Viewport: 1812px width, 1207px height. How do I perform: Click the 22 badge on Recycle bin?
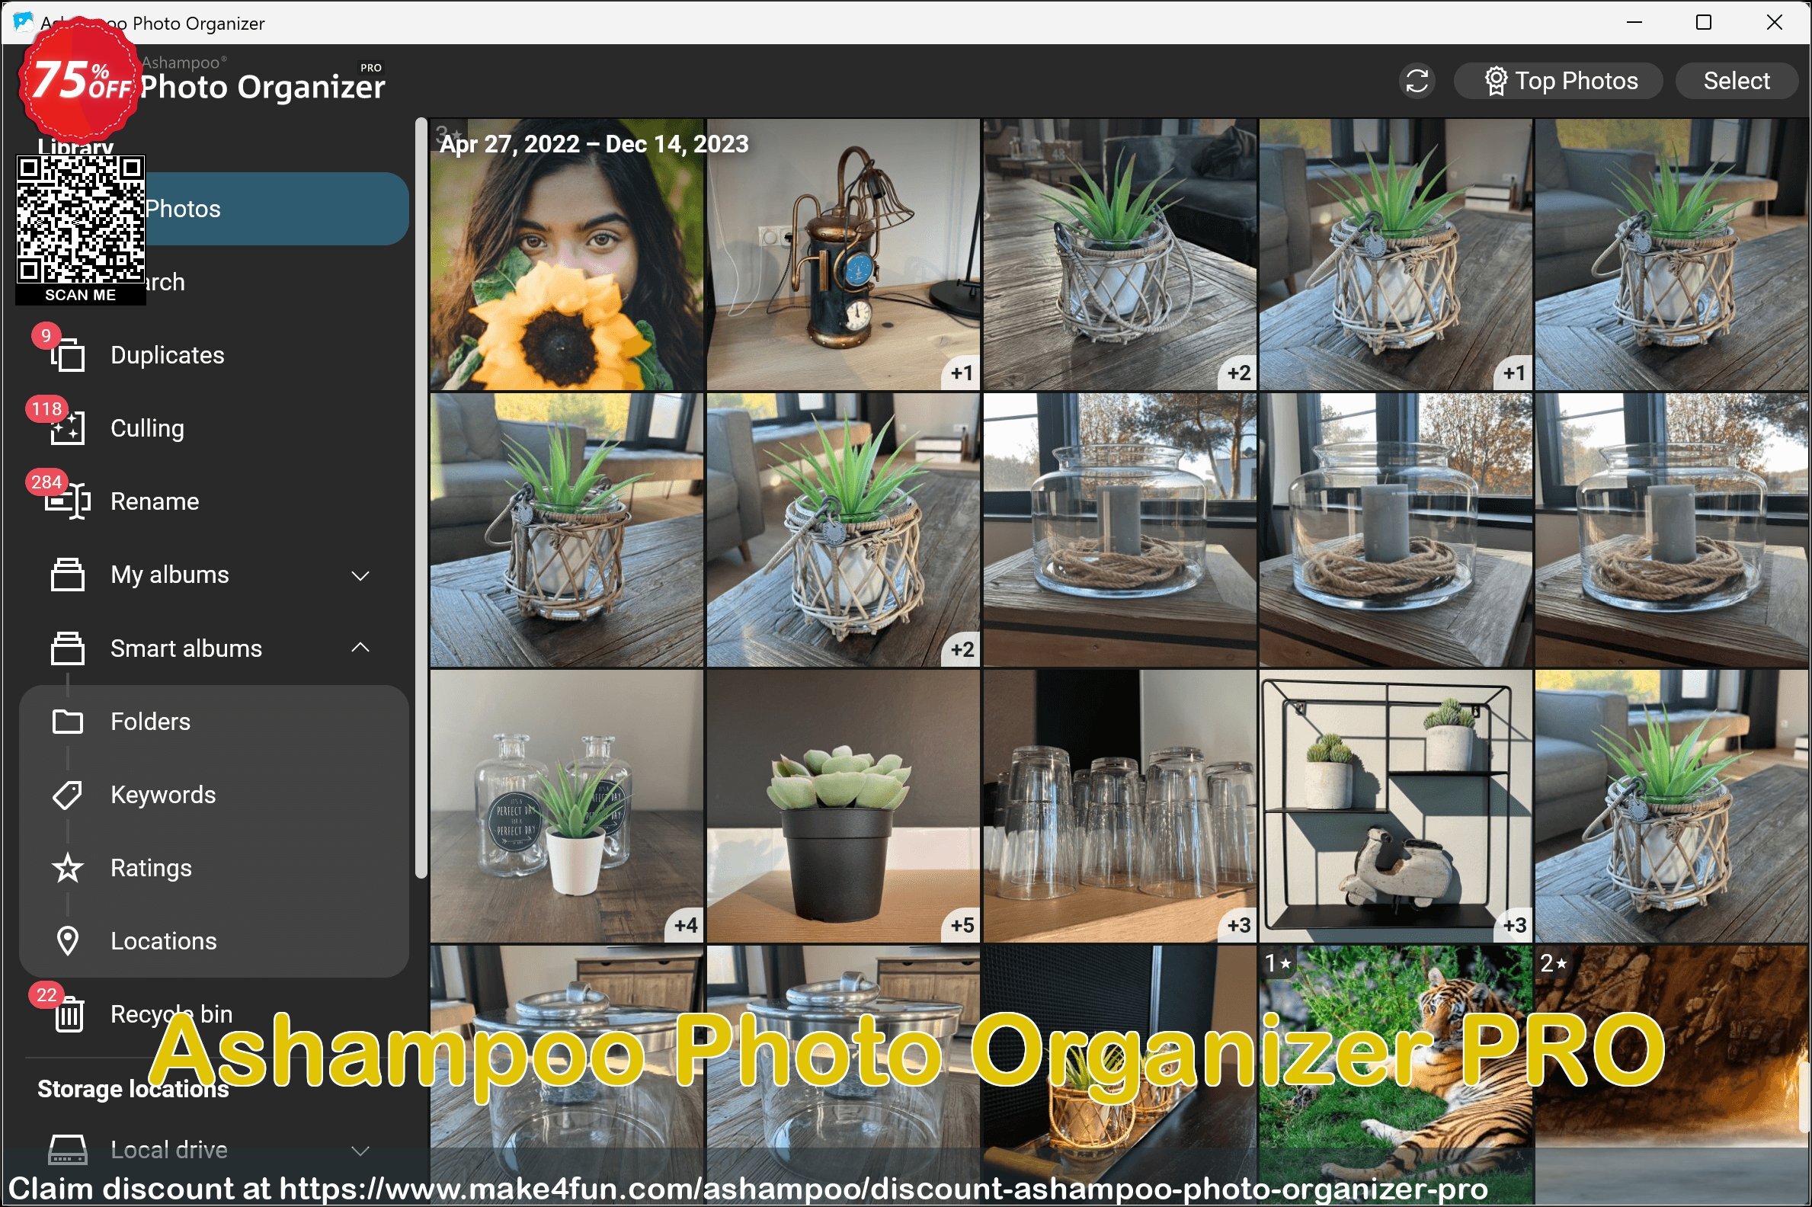(46, 995)
